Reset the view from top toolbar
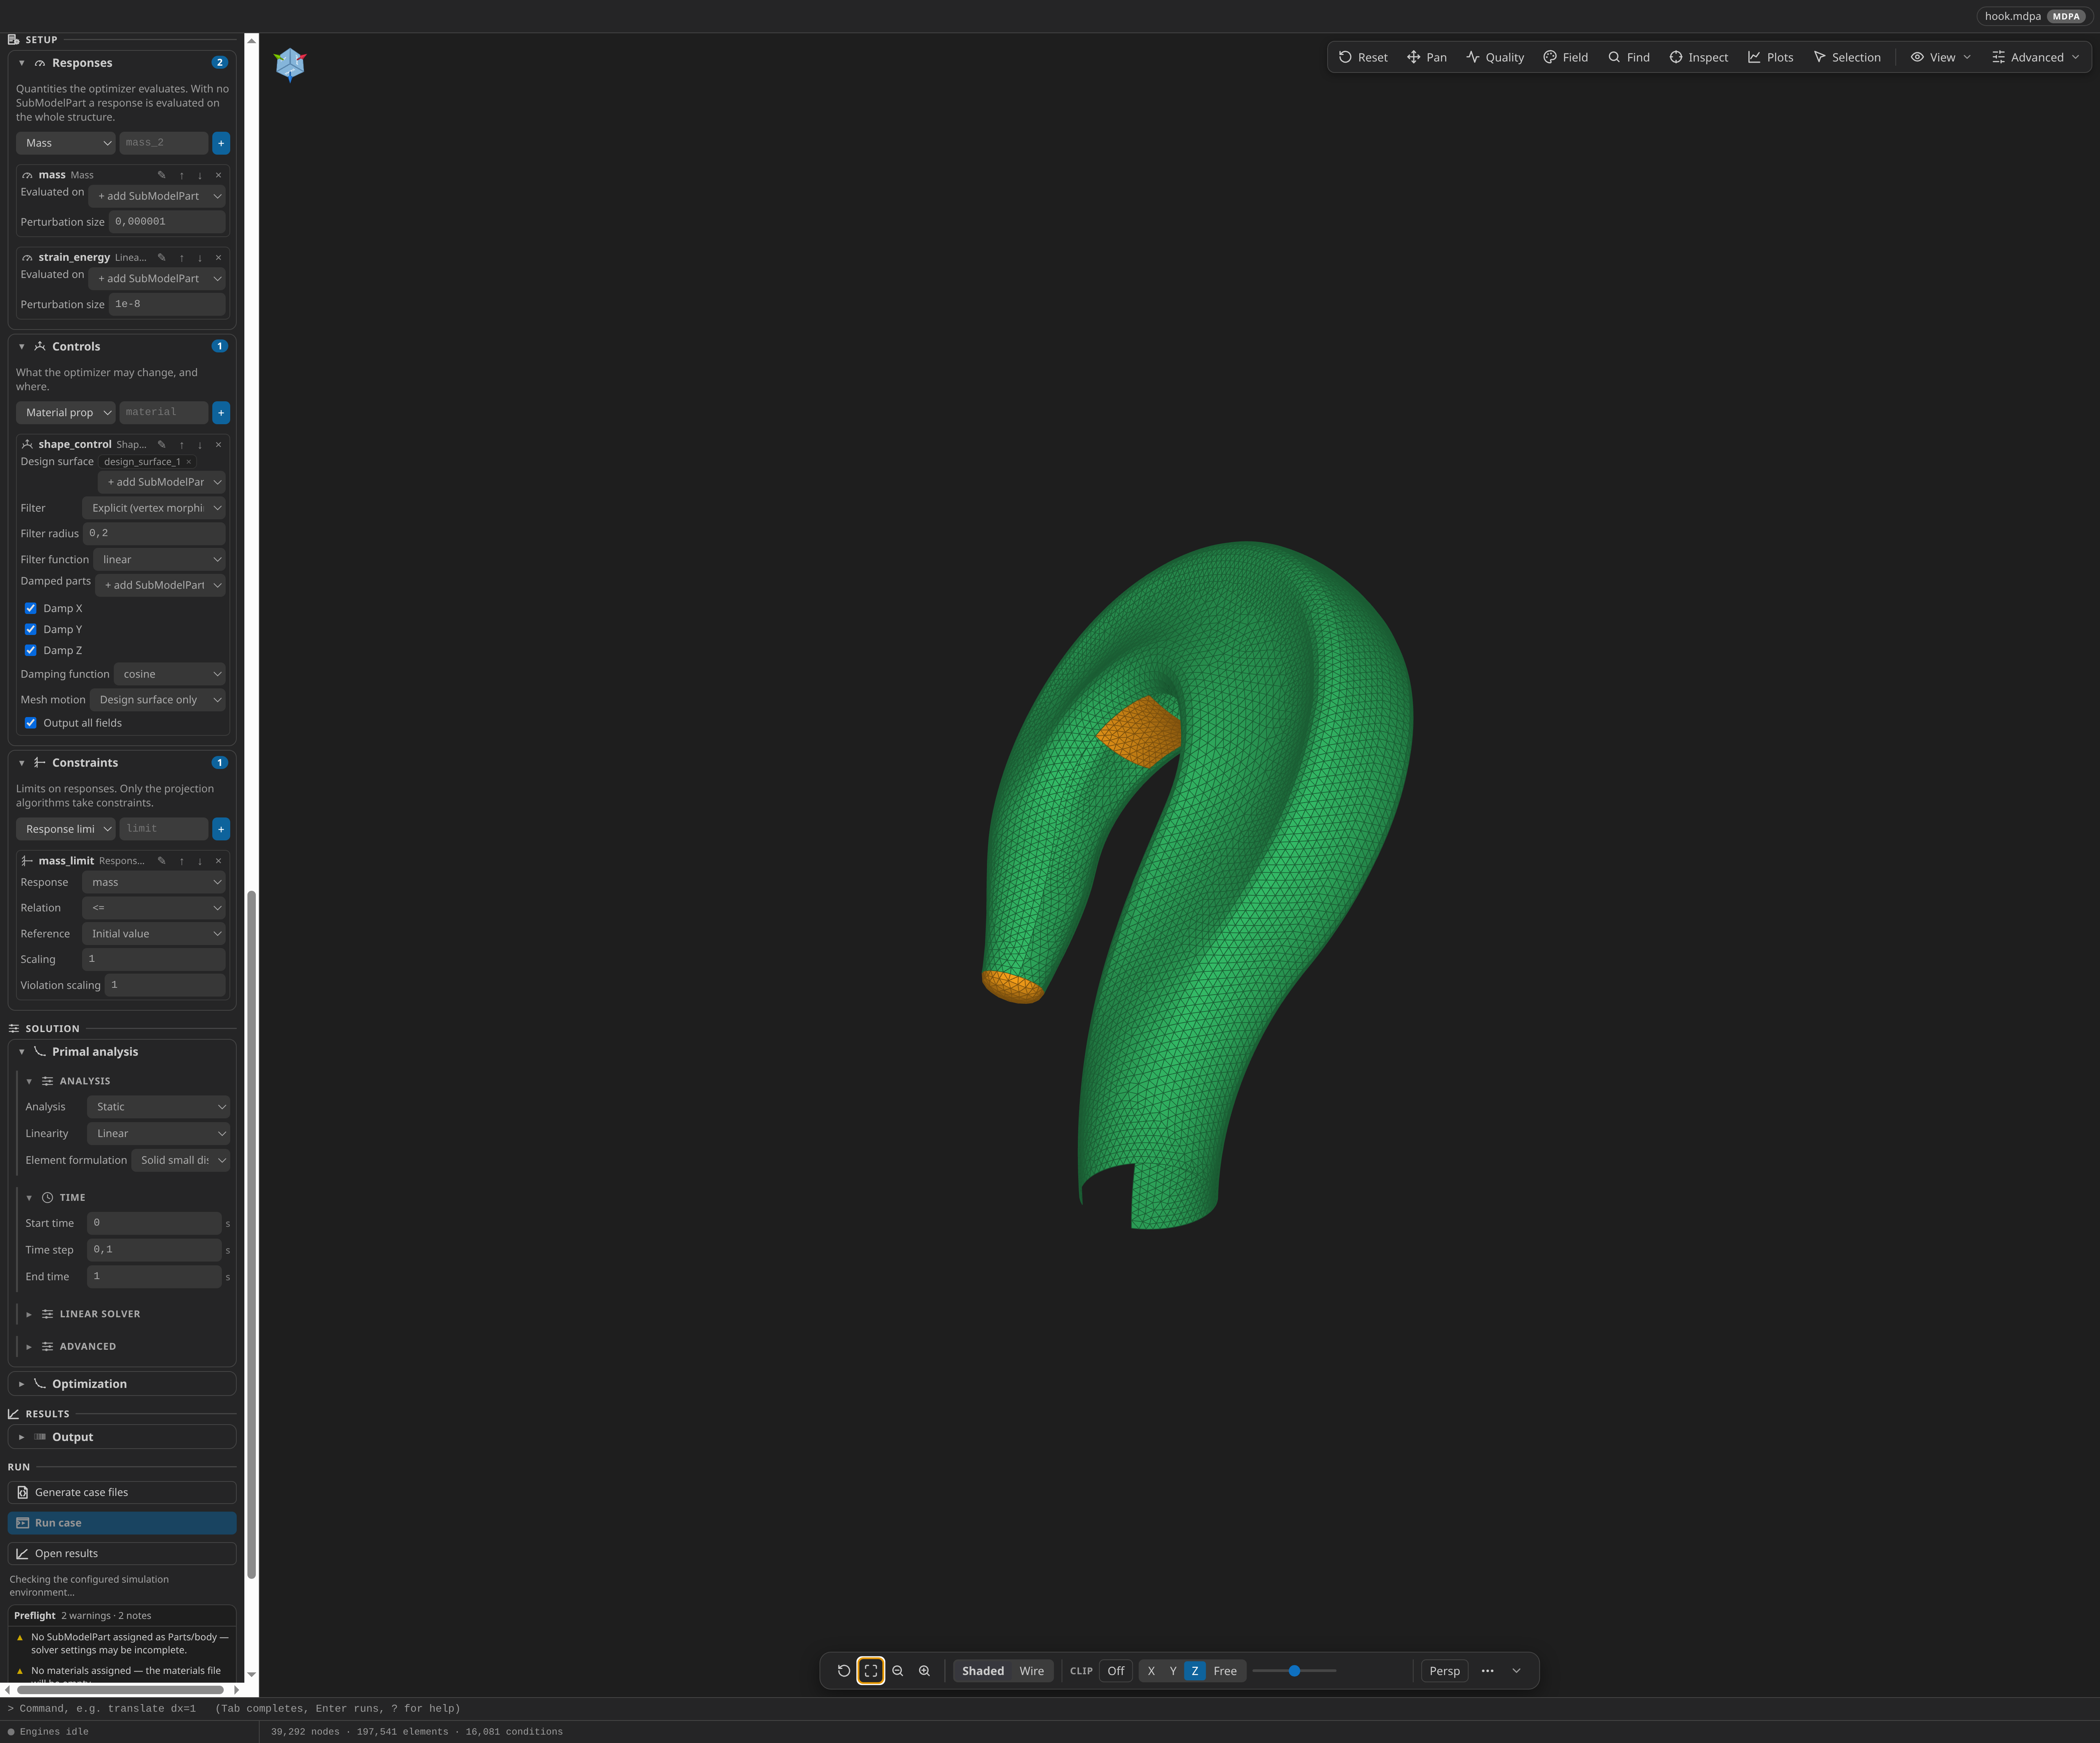2100x1743 pixels. 1363,57
